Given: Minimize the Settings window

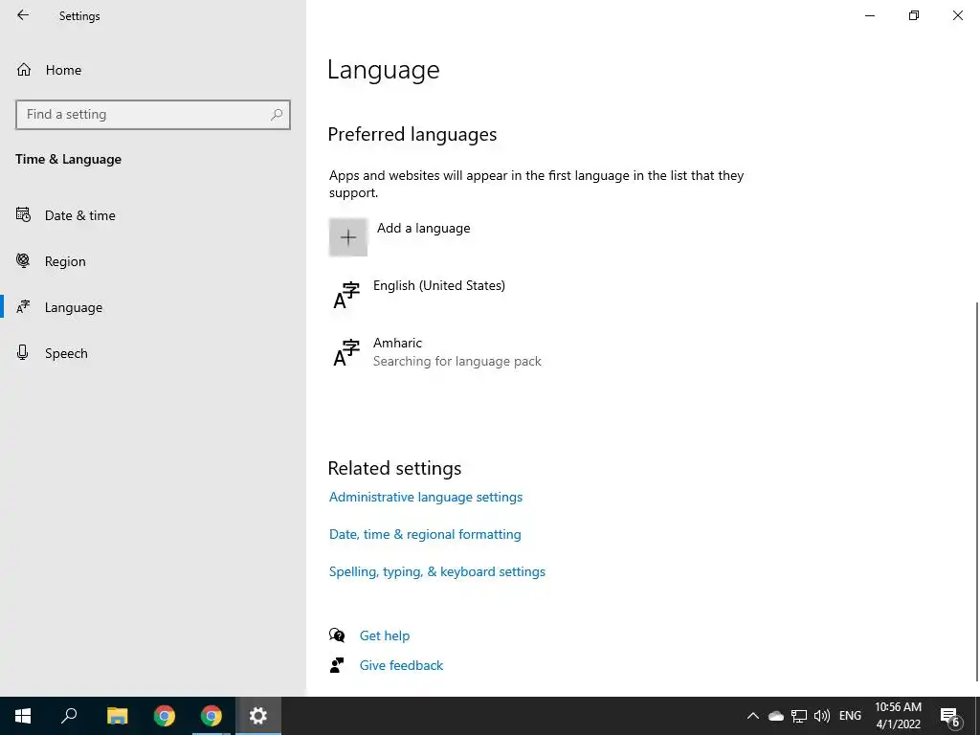Looking at the screenshot, I should pyautogui.click(x=869, y=15).
